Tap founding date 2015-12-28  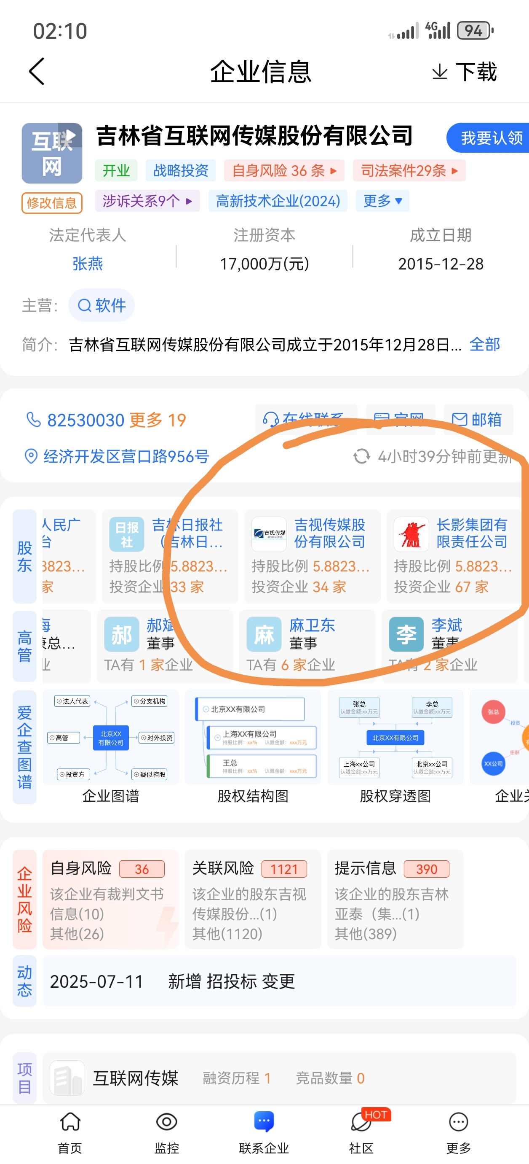441,264
